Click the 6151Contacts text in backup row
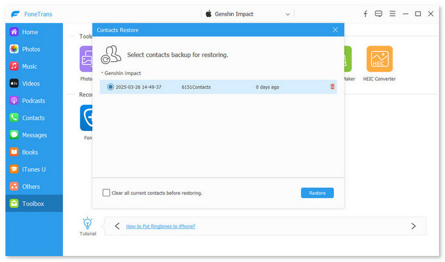Image resolution: width=445 pixels, height=262 pixels. click(x=196, y=87)
